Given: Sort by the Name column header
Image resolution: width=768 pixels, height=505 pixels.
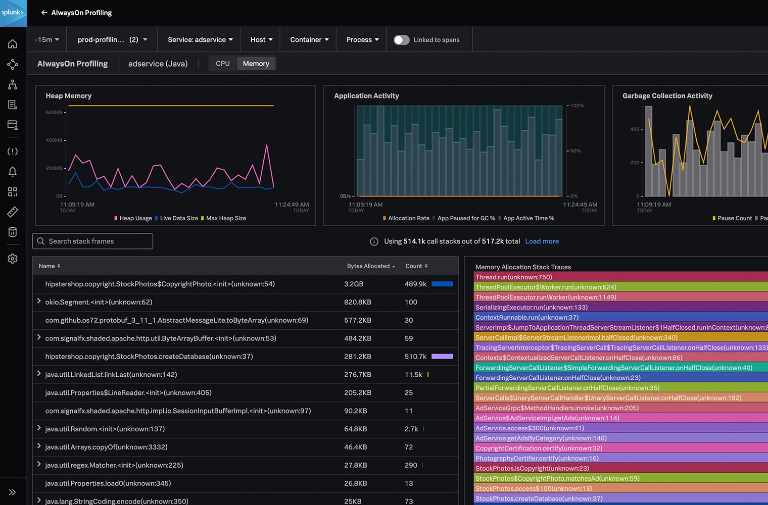Looking at the screenshot, I should (x=50, y=266).
